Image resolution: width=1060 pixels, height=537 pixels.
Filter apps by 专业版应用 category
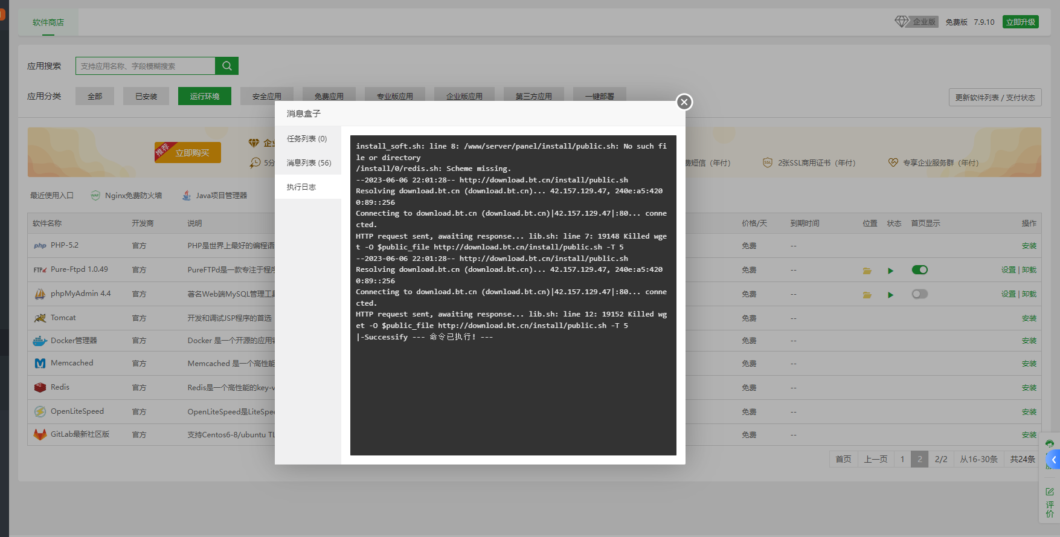[x=395, y=95]
